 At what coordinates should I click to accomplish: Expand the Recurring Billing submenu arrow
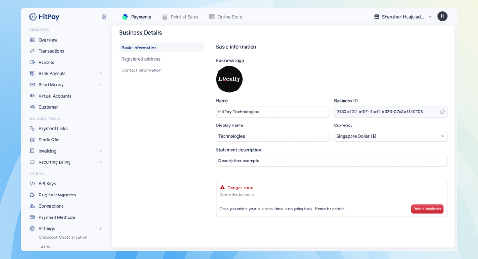pyautogui.click(x=101, y=162)
